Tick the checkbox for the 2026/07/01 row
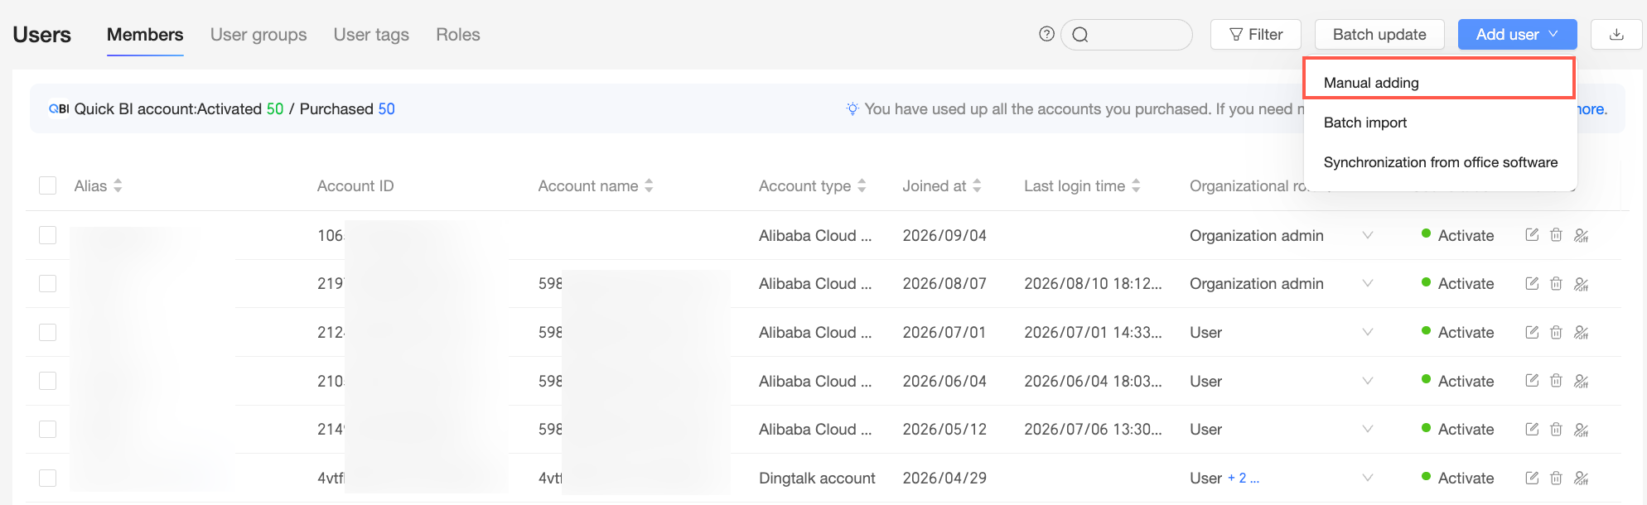Image resolution: width=1647 pixels, height=505 pixels. click(48, 332)
